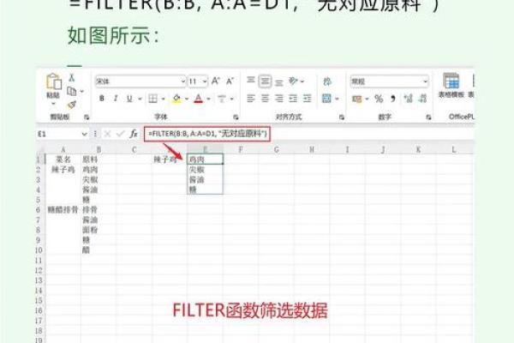Select the Format Painter brush
The height and width of the screenshot is (343, 514).
tap(72, 105)
